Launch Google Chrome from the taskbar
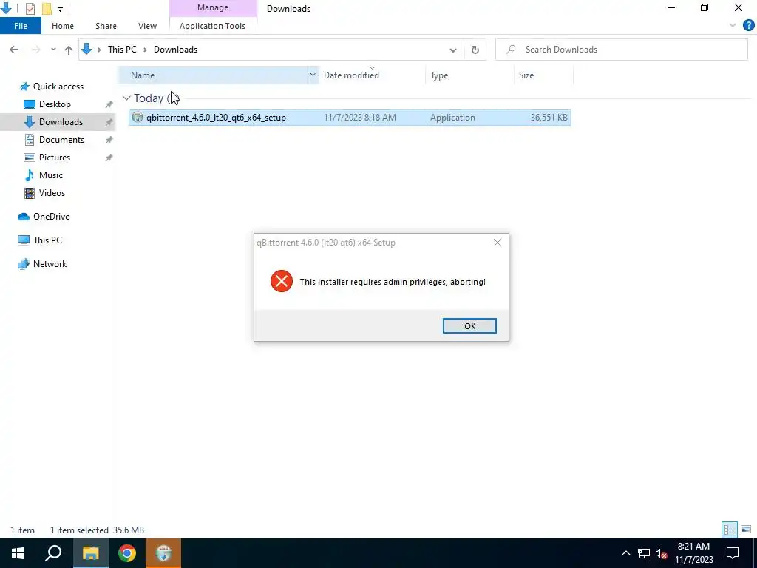Screen dimensions: 757x568 (127, 553)
